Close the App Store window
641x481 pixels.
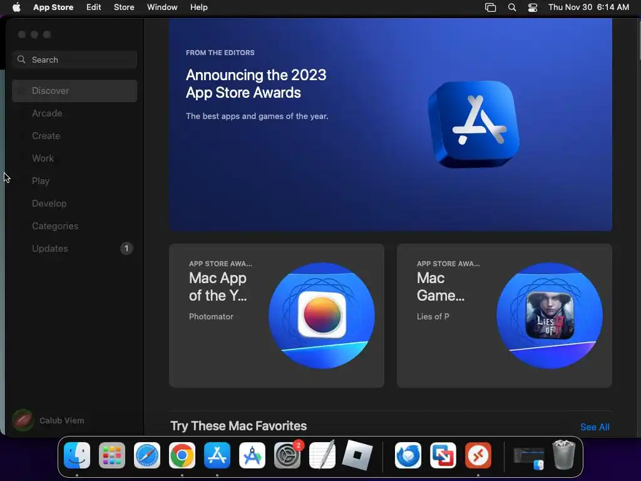[x=22, y=35]
